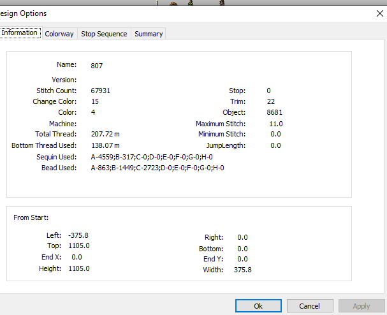Image resolution: width=387 pixels, height=315 pixels.
Task: Switch to the Information tab
Action: (x=19, y=33)
